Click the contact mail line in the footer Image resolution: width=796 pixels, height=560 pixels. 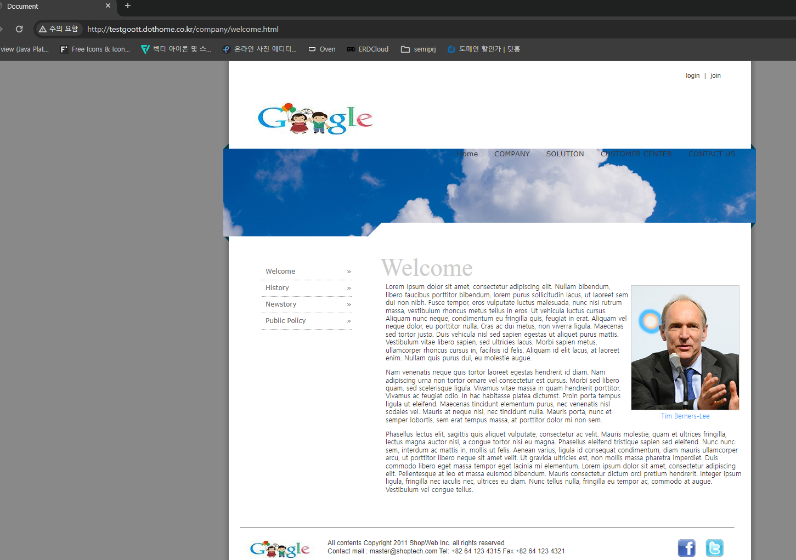446,551
